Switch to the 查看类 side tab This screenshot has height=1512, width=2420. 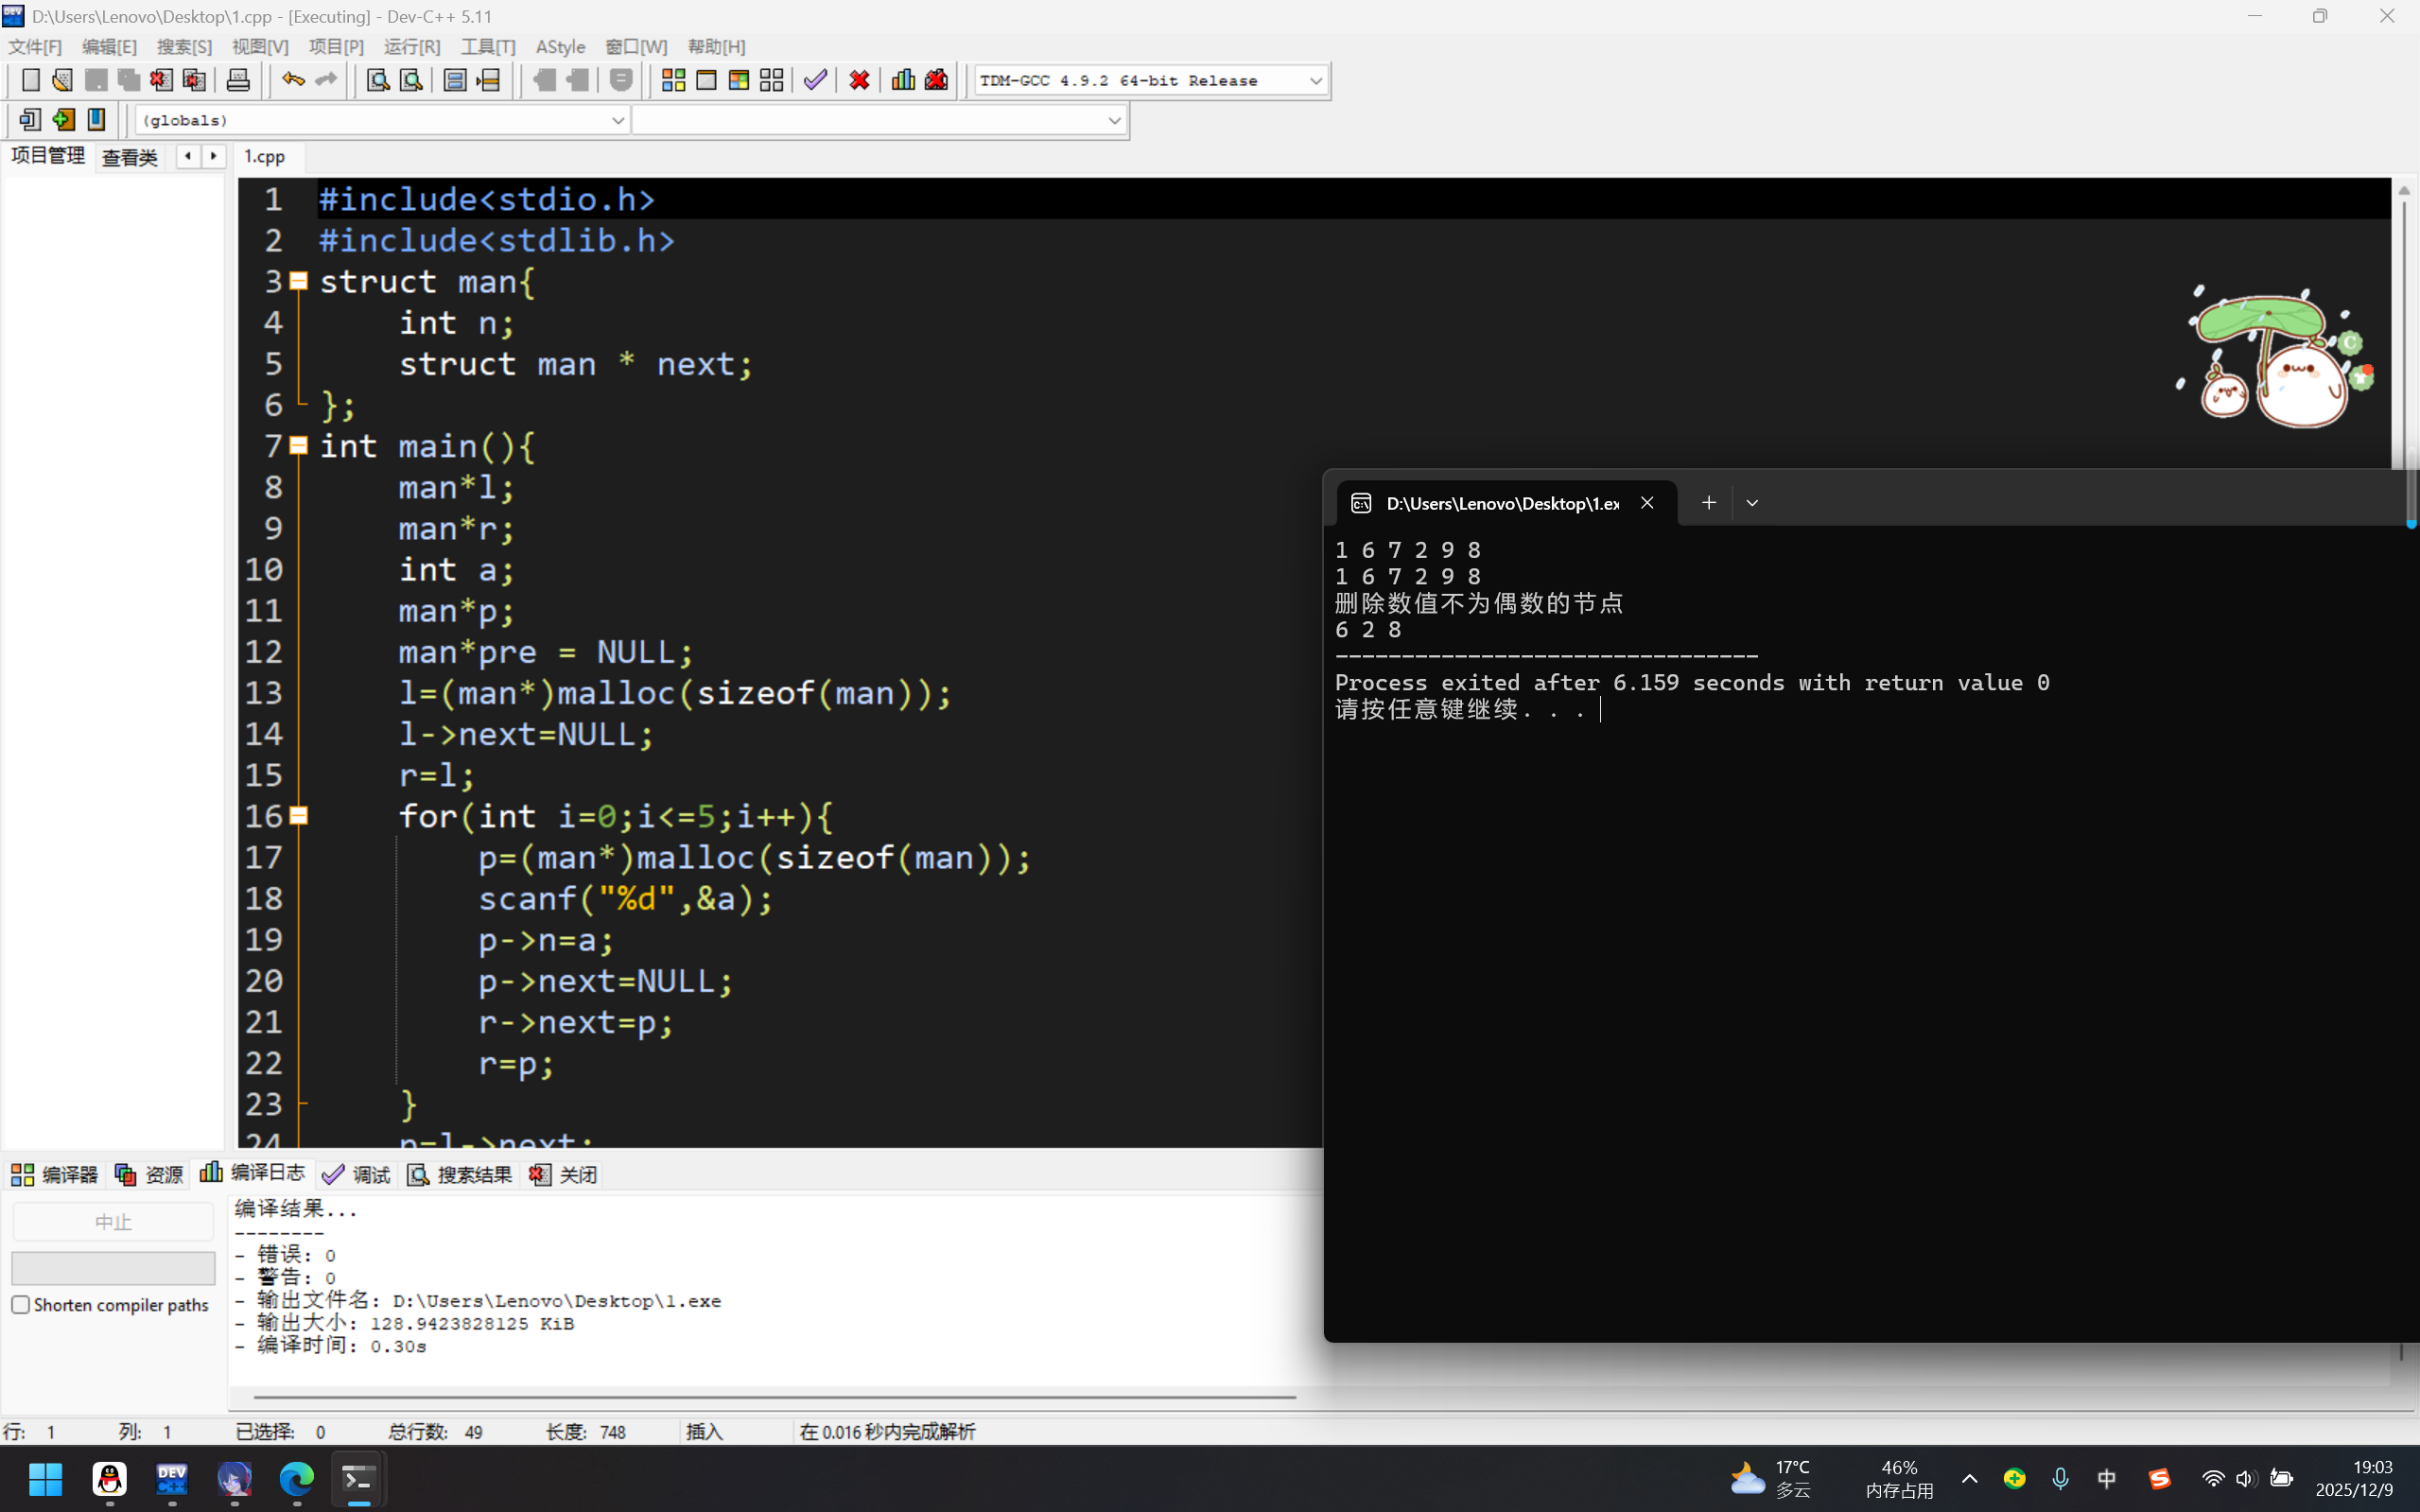point(129,157)
